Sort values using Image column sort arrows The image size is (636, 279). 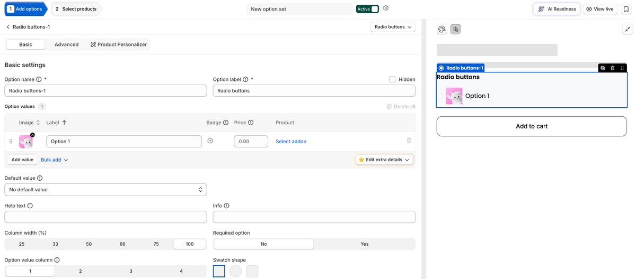tap(38, 123)
